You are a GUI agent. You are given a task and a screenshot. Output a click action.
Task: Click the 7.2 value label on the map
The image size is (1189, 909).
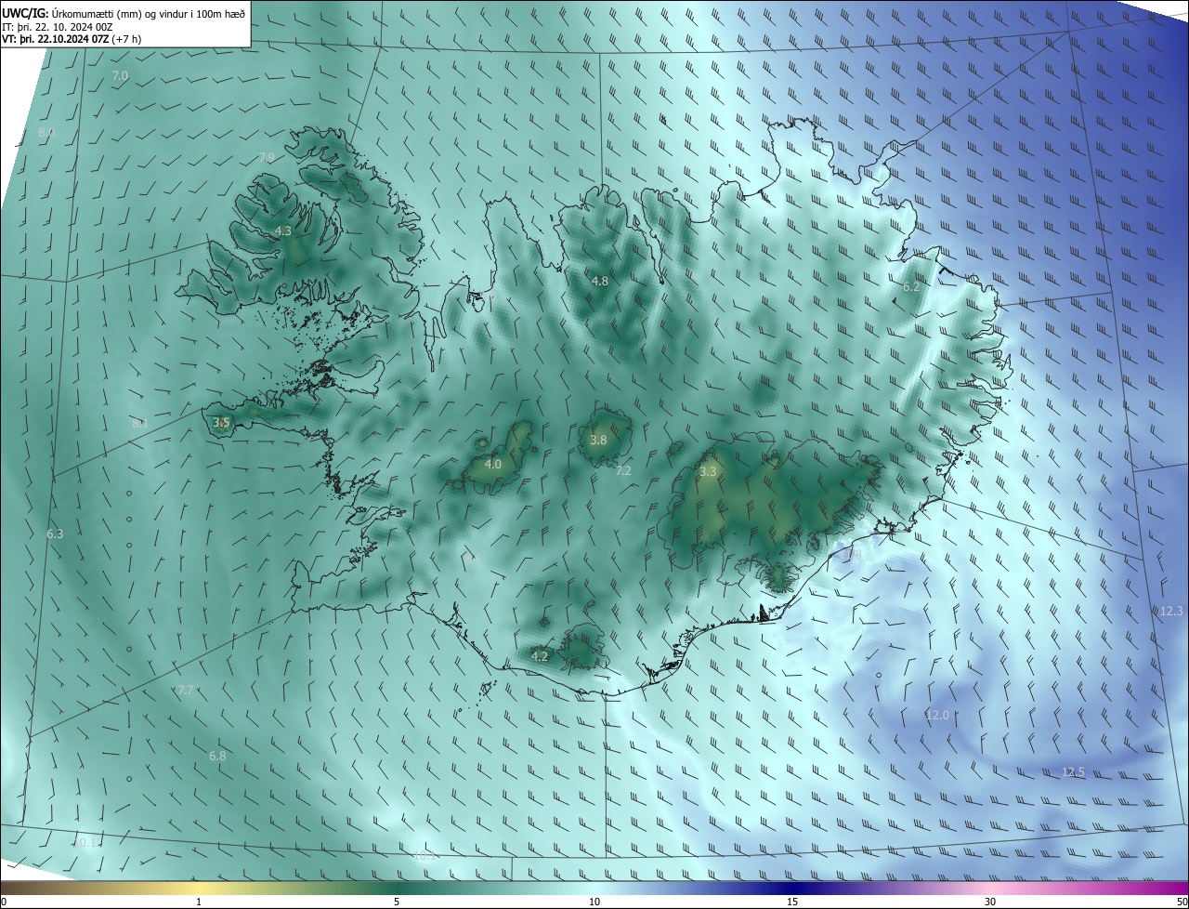623,471
